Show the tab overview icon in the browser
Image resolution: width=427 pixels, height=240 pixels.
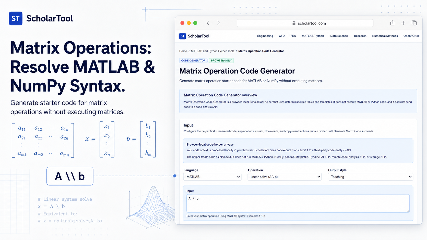(414, 23)
